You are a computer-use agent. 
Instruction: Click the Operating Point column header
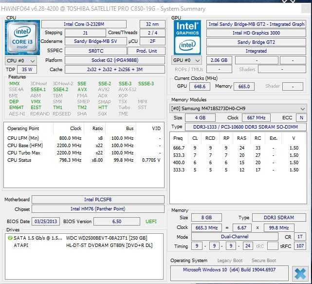[x=23, y=129]
